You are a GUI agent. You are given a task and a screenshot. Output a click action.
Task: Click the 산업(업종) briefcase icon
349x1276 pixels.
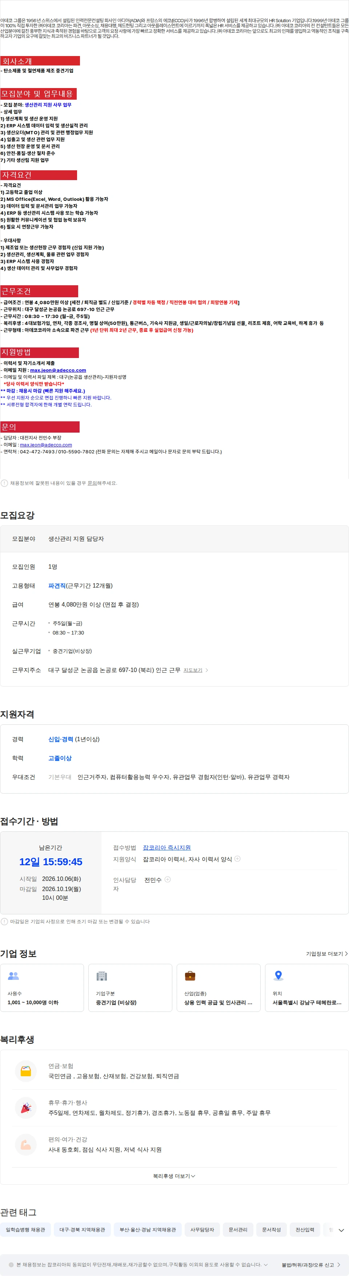click(x=190, y=976)
